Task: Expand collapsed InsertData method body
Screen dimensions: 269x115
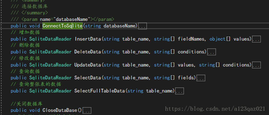Action: point(256,39)
